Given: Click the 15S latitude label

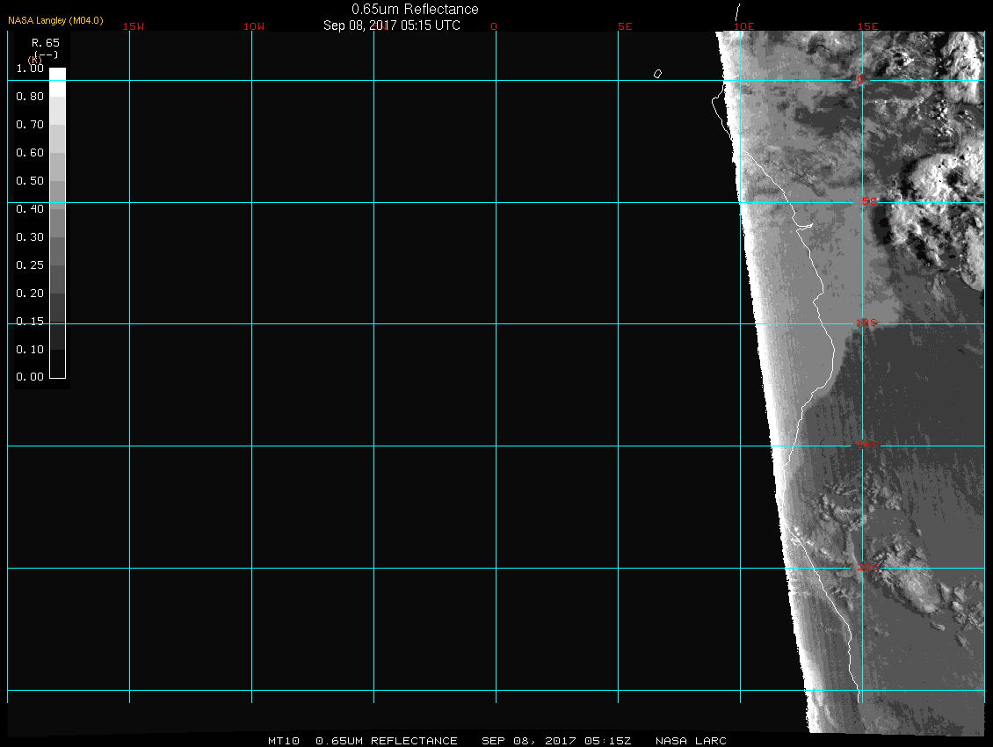Looking at the screenshot, I should (868, 446).
